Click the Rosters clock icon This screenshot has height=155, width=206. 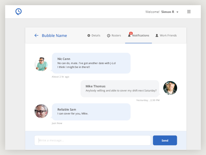point(108,35)
